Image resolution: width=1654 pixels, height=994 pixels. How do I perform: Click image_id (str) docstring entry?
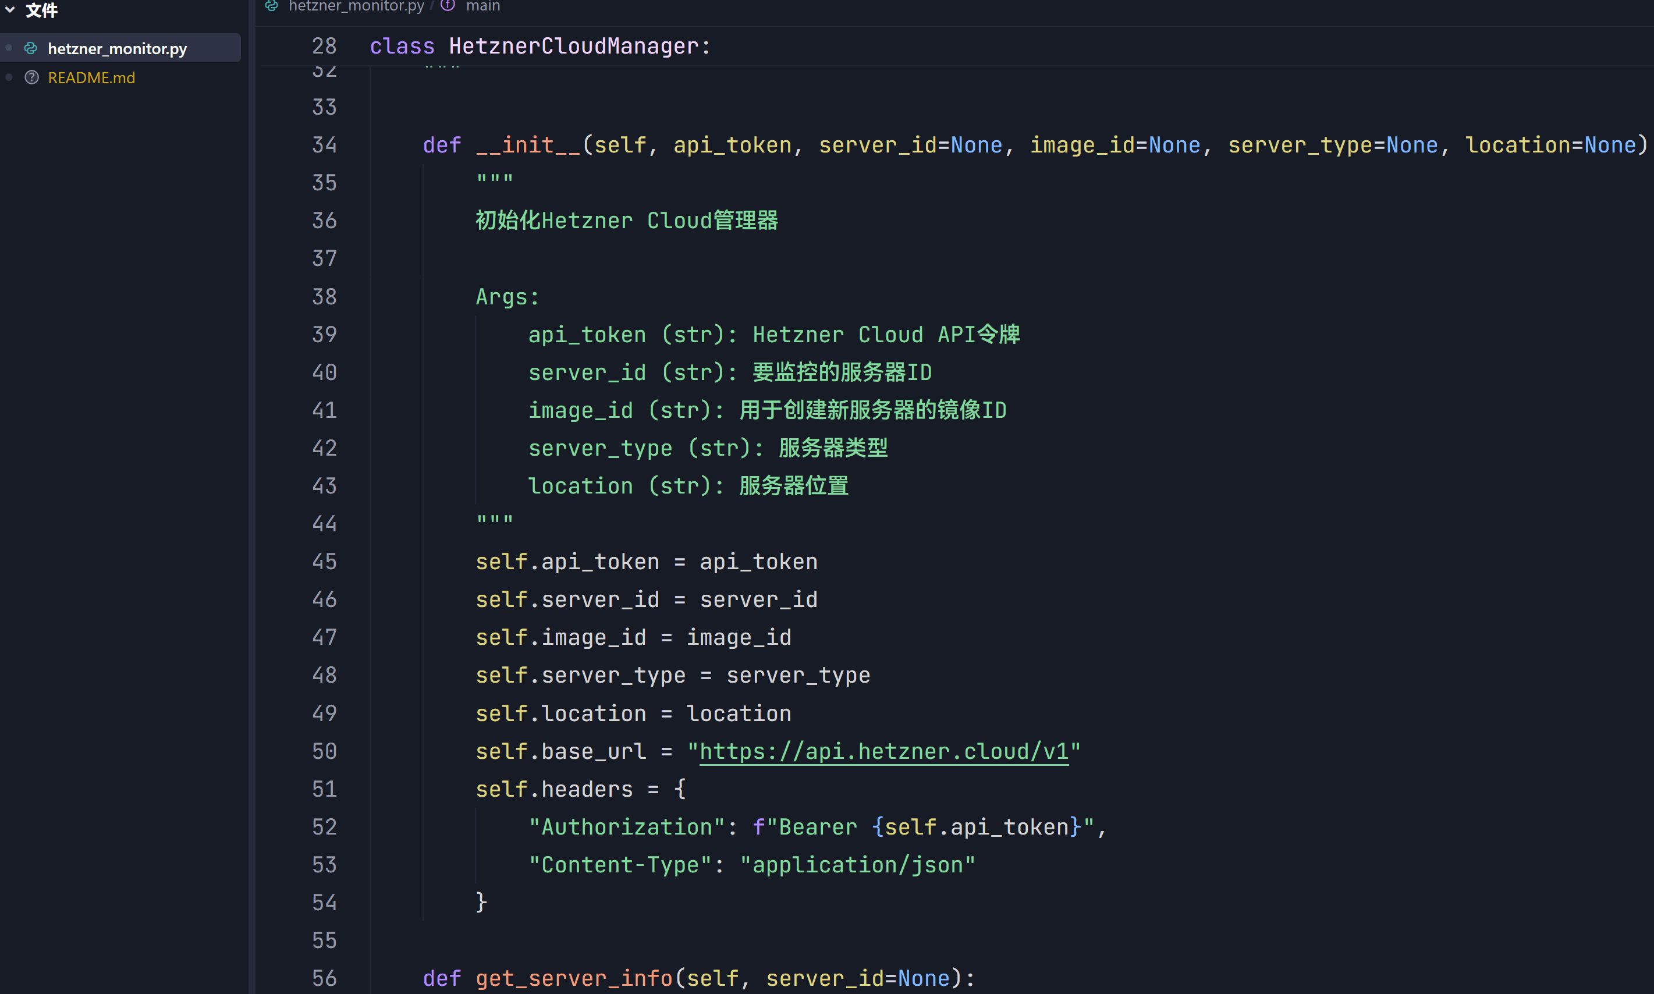[x=768, y=410]
